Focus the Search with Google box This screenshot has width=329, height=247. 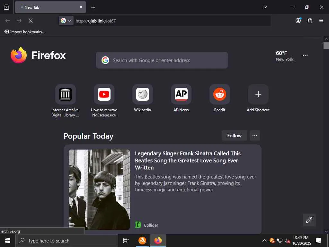(x=162, y=60)
